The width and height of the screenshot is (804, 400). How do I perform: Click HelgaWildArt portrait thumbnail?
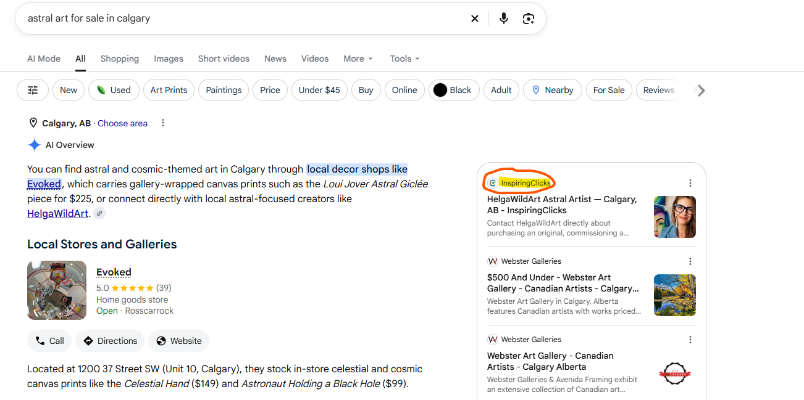pos(675,217)
